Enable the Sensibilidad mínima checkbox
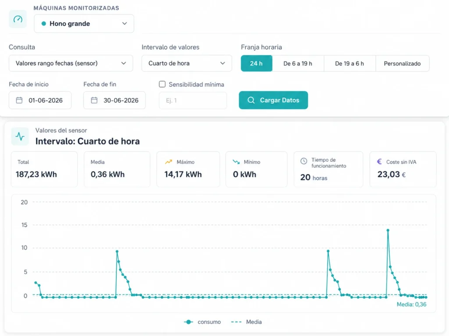The width and height of the screenshot is (449, 336). 162,84
